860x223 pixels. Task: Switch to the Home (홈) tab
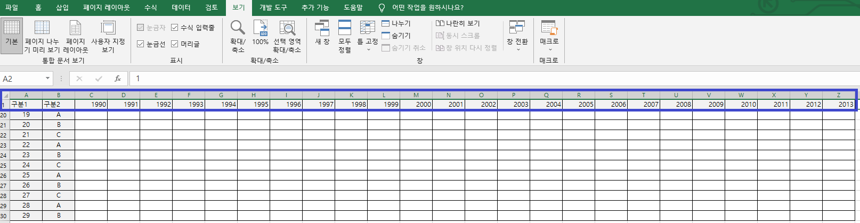click(x=38, y=7)
